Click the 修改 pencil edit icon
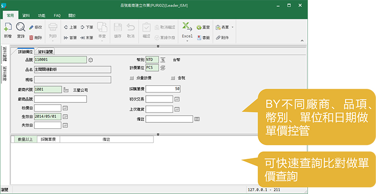Screen dimensions: 376x194 [x=35, y=27]
